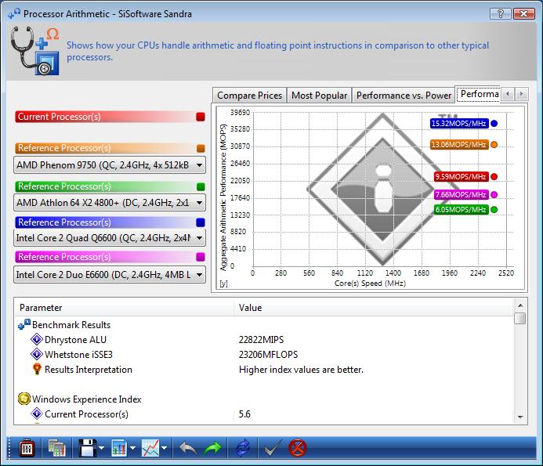Click green 6.05MOPS/MHz legend label
543x466 pixels.
tap(461, 210)
